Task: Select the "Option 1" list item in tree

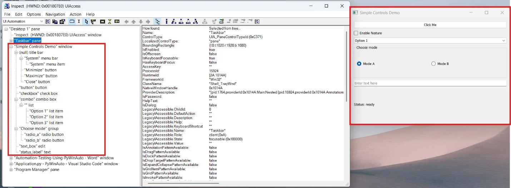Action: click(x=46, y=111)
